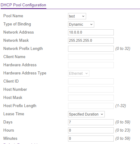Click the Type of Binding label

17,24
